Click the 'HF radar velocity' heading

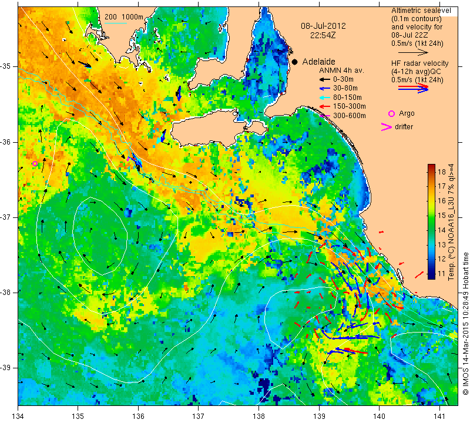tap(420, 63)
